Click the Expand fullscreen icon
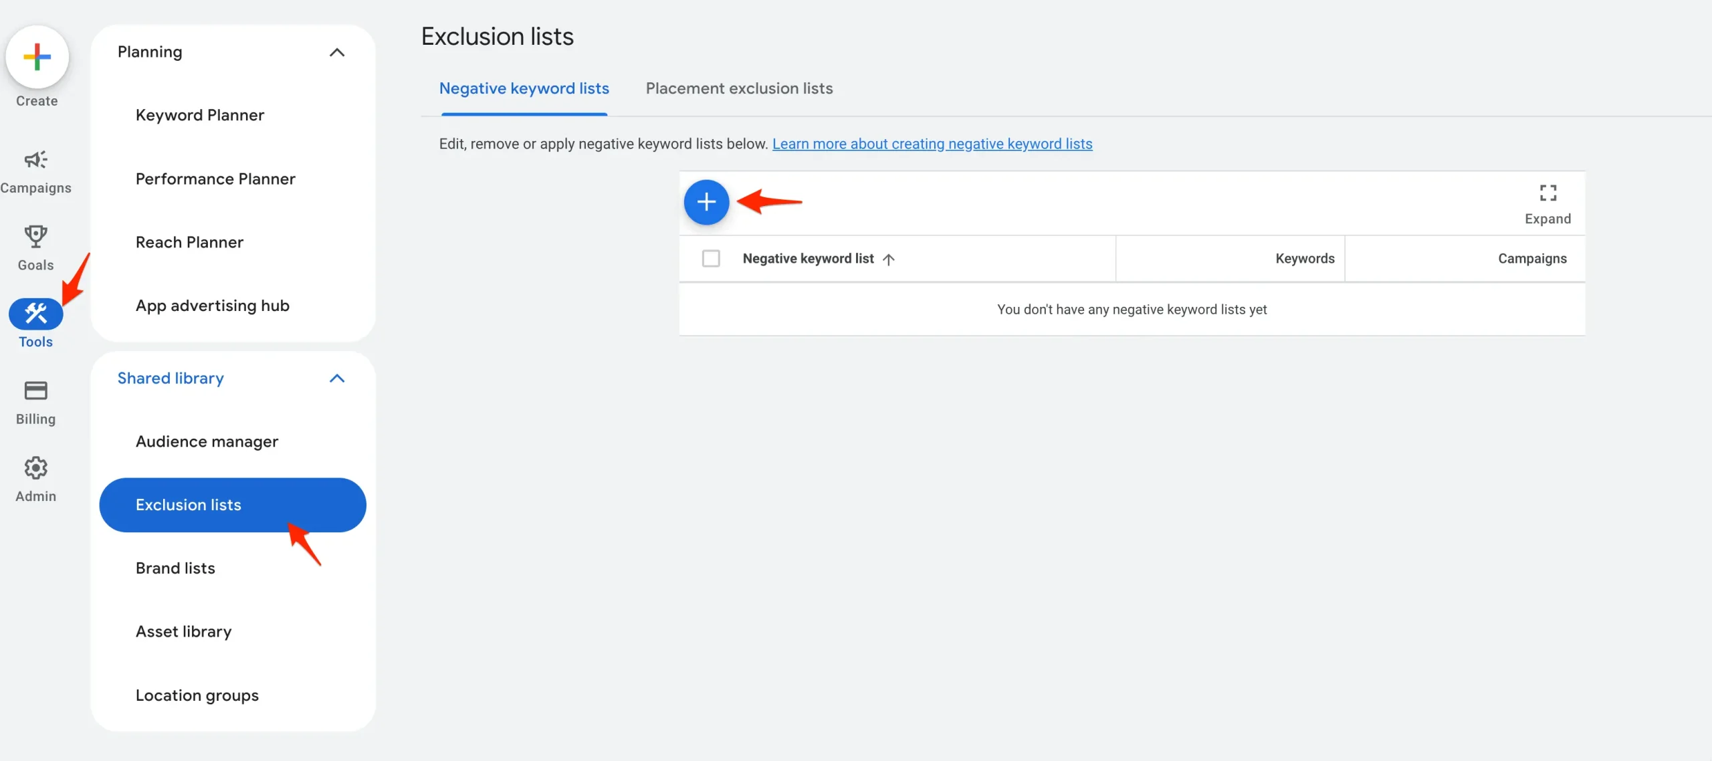The height and width of the screenshot is (761, 1712). click(1547, 193)
